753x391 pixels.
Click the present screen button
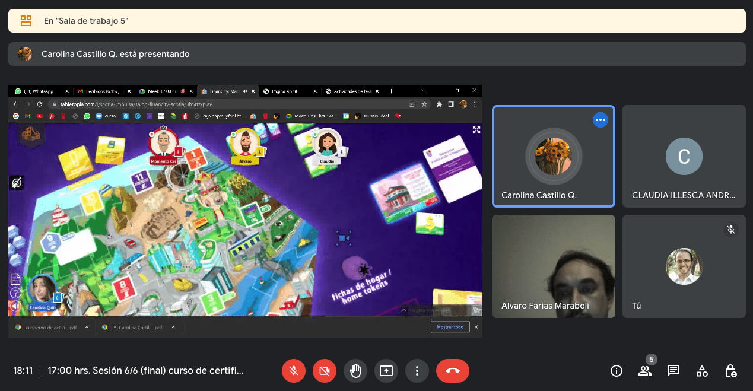tap(386, 371)
